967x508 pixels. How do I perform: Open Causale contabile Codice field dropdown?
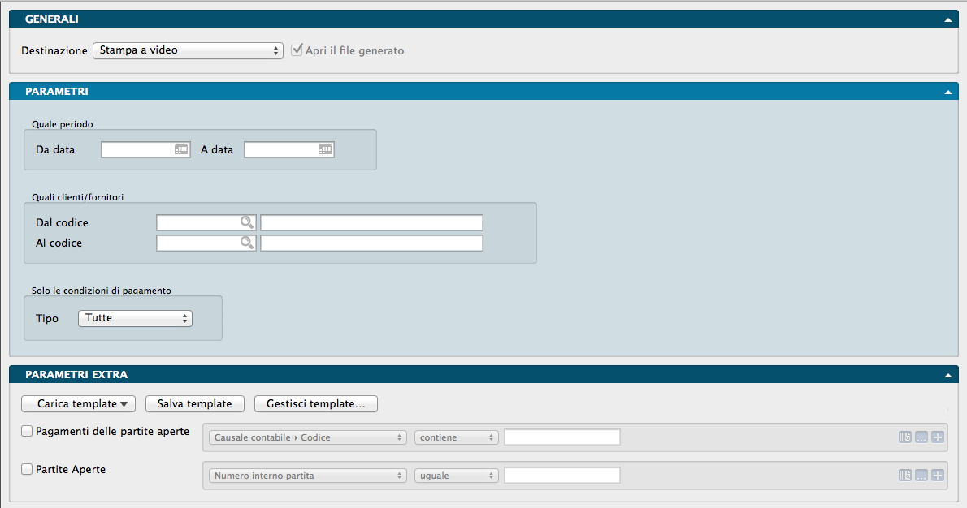click(308, 437)
